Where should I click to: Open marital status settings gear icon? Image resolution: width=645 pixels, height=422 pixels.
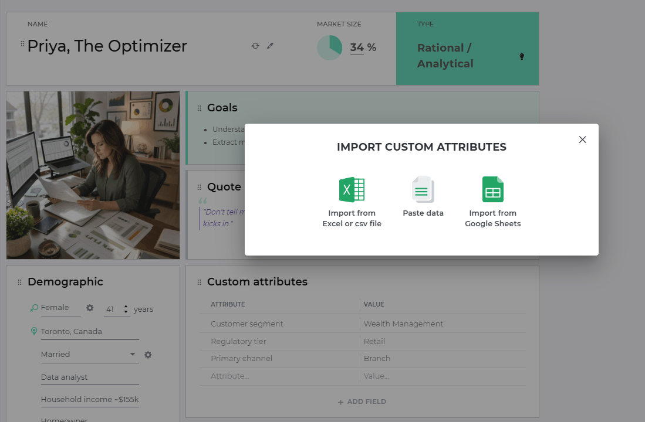(x=148, y=355)
